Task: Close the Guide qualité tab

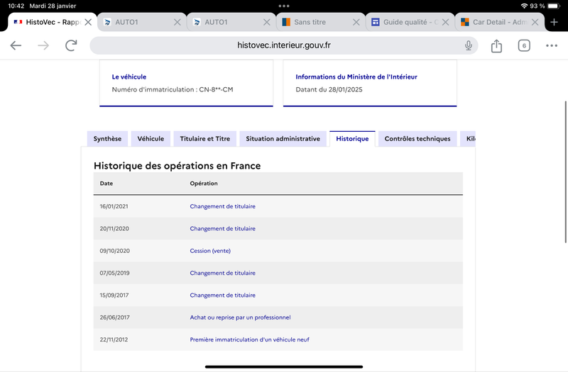Action: [x=446, y=22]
